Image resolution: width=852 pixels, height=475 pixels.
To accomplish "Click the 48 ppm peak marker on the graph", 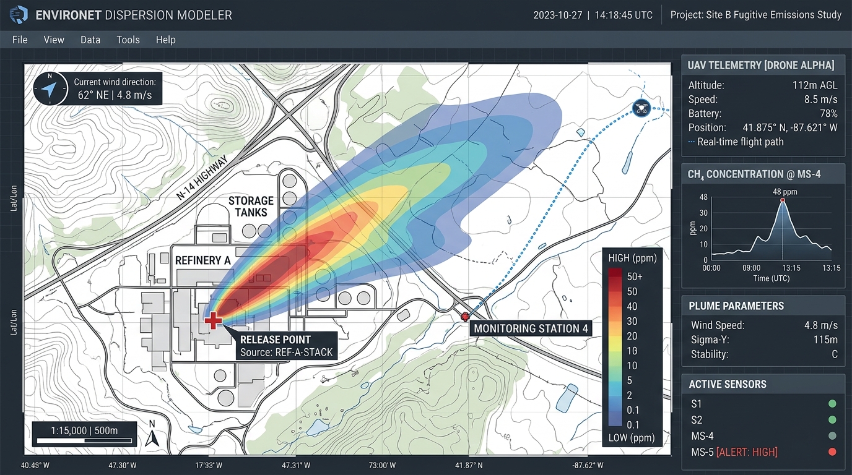I will 783,200.
